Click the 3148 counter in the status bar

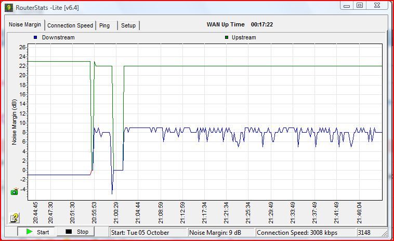(x=370, y=232)
